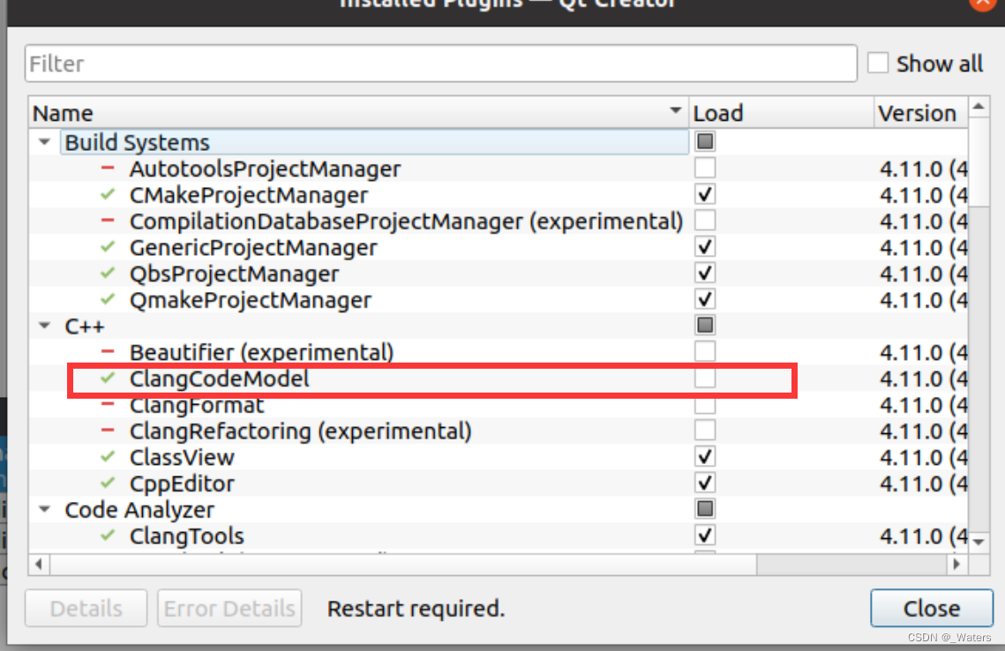Screen dimensions: 1005x651
Task: Uncheck the QbsProjectManager load checkbox
Action: [x=705, y=273]
